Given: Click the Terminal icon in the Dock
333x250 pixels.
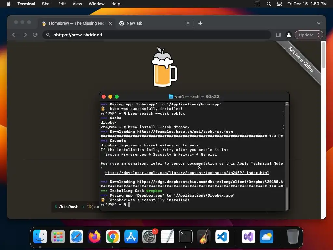Looking at the screenshot, I should pyautogui.click(x=186, y=237).
